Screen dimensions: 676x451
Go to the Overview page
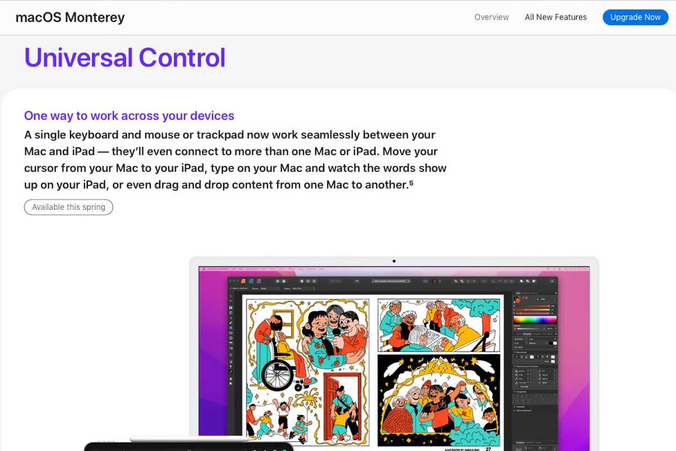(x=491, y=17)
